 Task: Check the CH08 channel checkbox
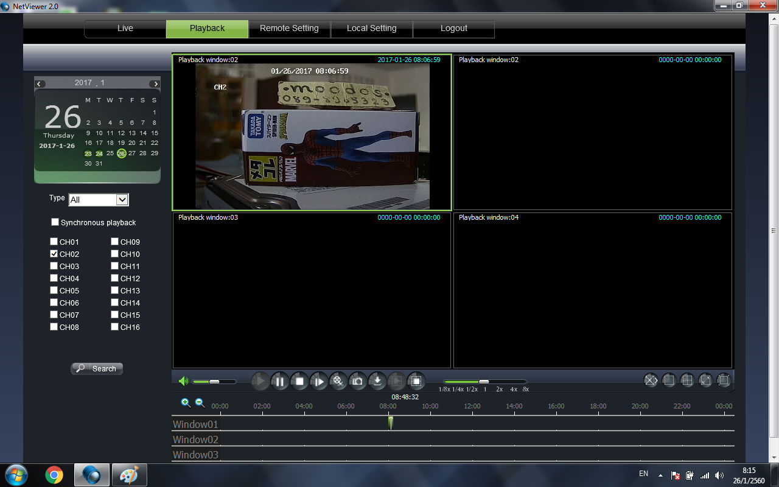tap(54, 327)
